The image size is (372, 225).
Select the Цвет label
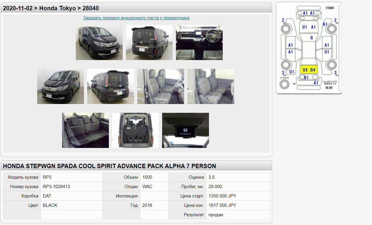[x=33, y=205]
